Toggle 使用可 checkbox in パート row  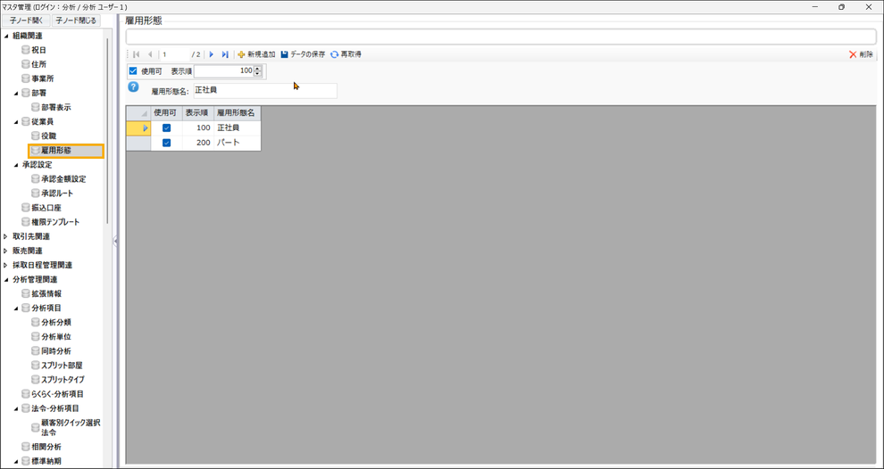[166, 143]
